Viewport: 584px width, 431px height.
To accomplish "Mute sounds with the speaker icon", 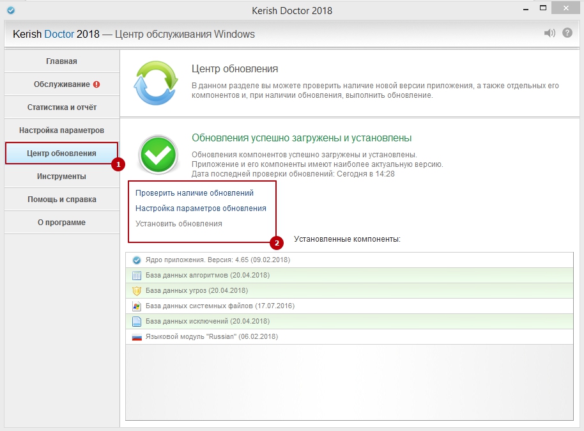I will [x=549, y=33].
